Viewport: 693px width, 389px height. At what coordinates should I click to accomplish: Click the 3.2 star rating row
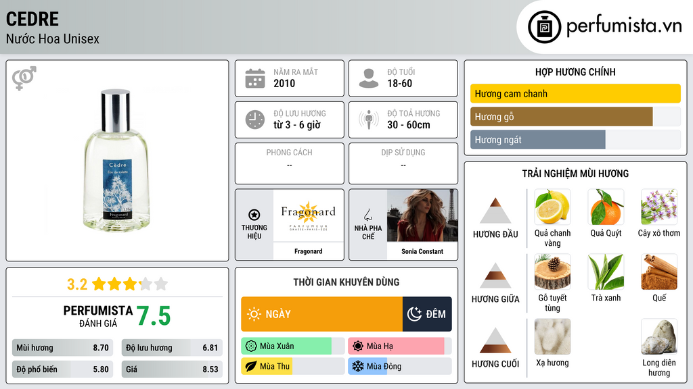pyautogui.click(x=117, y=284)
